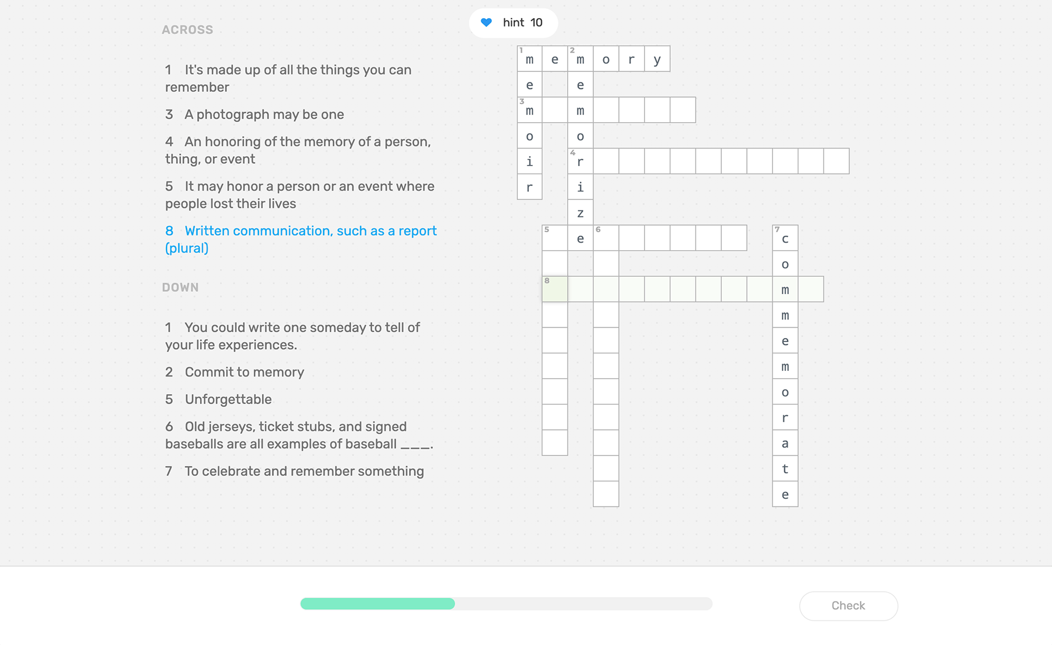Click the crossword cell numbered 5
This screenshot has height=645, width=1052.
coord(555,238)
